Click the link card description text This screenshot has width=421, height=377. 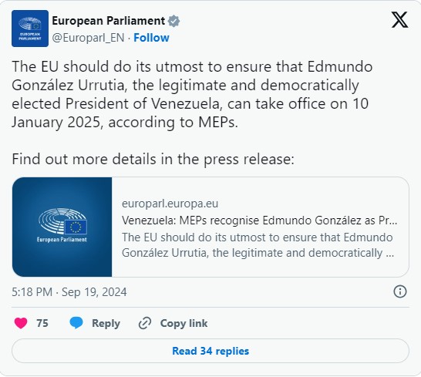pos(258,245)
